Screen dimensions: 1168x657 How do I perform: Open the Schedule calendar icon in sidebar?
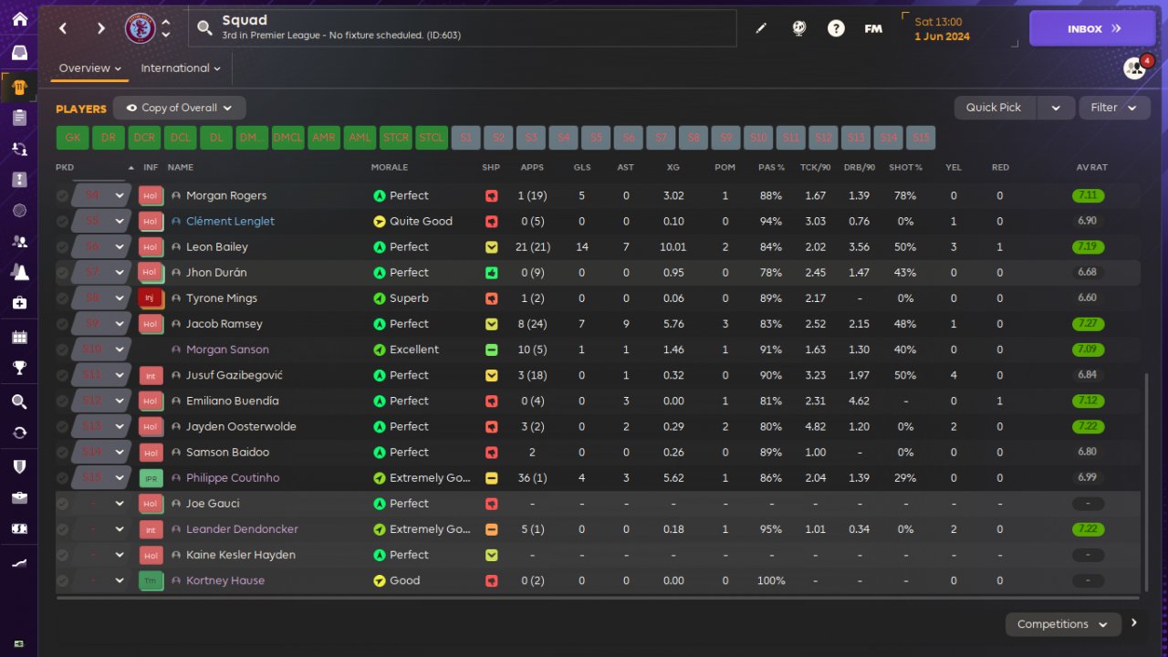click(19, 338)
